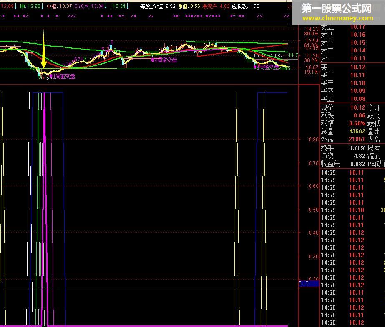Viewport: 385px width, 327px height.
Task: Click the 11.36 price axis label
Action: [312, 56]
